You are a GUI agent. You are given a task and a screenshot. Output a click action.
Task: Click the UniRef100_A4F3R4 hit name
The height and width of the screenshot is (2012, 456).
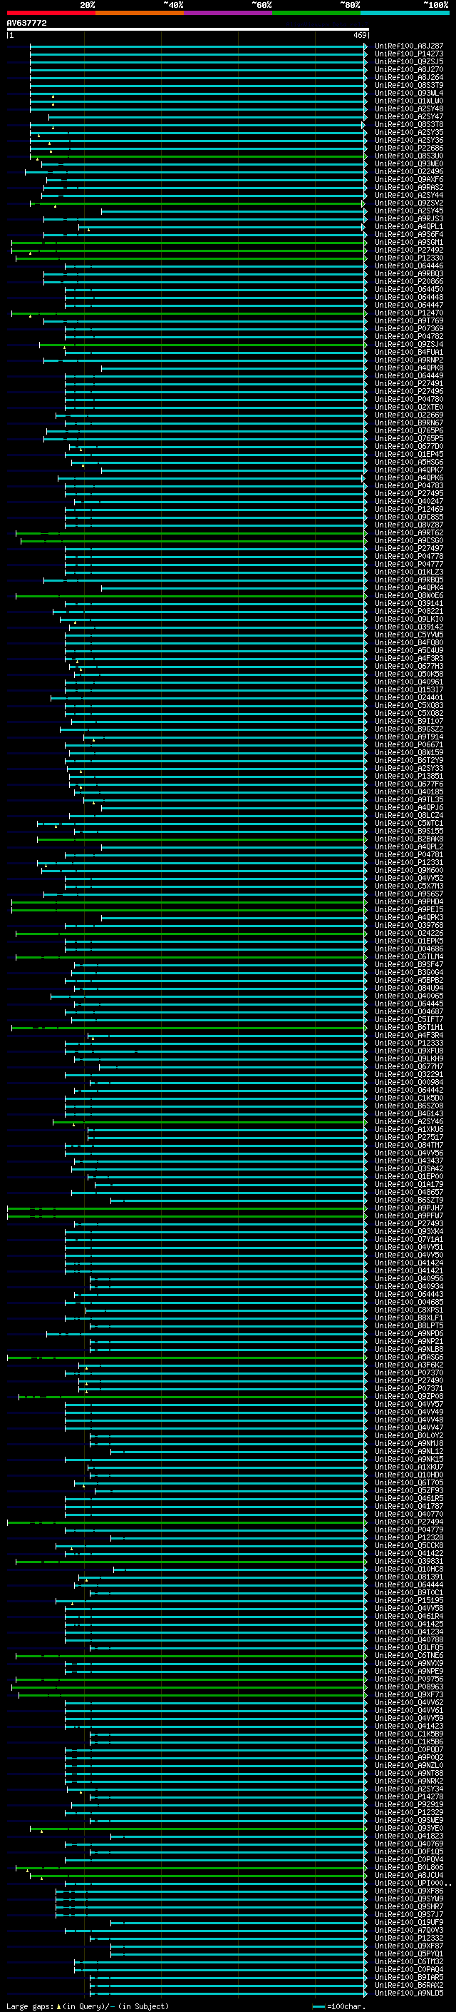pyautogui.click(x=409, y=1035)
